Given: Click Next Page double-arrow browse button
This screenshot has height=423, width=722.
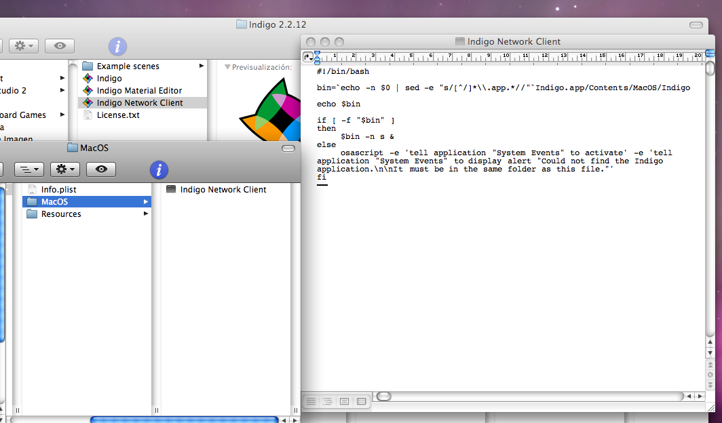Looking at the screenshot, I should 710,385.
